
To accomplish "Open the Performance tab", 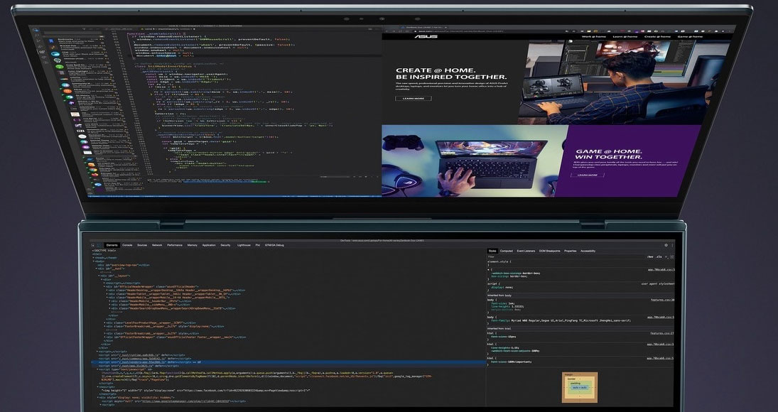I will click(x=175, y=245).
